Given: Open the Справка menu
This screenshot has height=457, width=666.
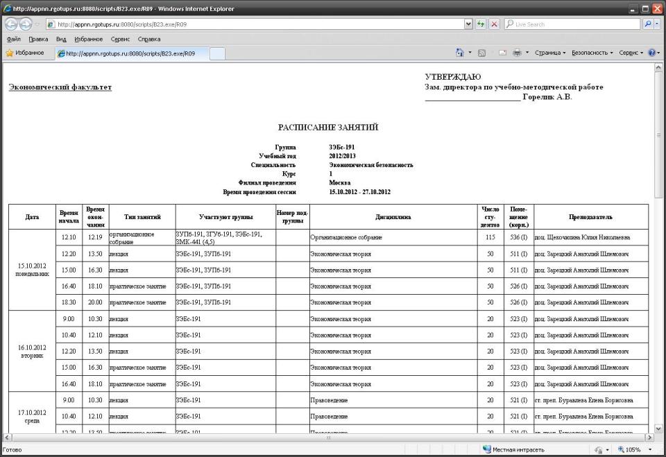Looking at the screenshot, I should [x=149, y=40].
